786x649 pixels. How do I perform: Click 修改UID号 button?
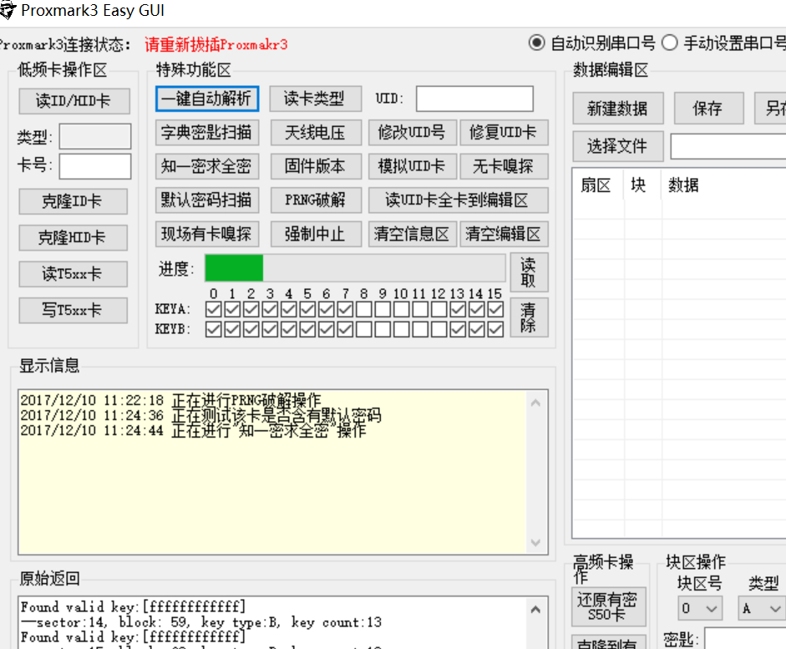pos(413,132)
